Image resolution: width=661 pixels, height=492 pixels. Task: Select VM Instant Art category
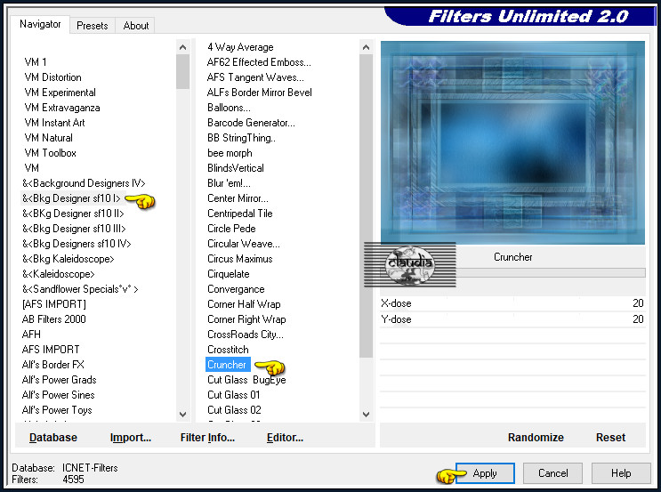(54, 123)
